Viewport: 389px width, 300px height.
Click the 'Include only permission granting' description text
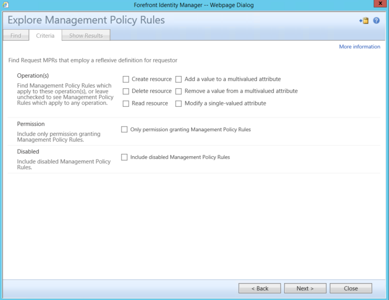coord(59,137)
